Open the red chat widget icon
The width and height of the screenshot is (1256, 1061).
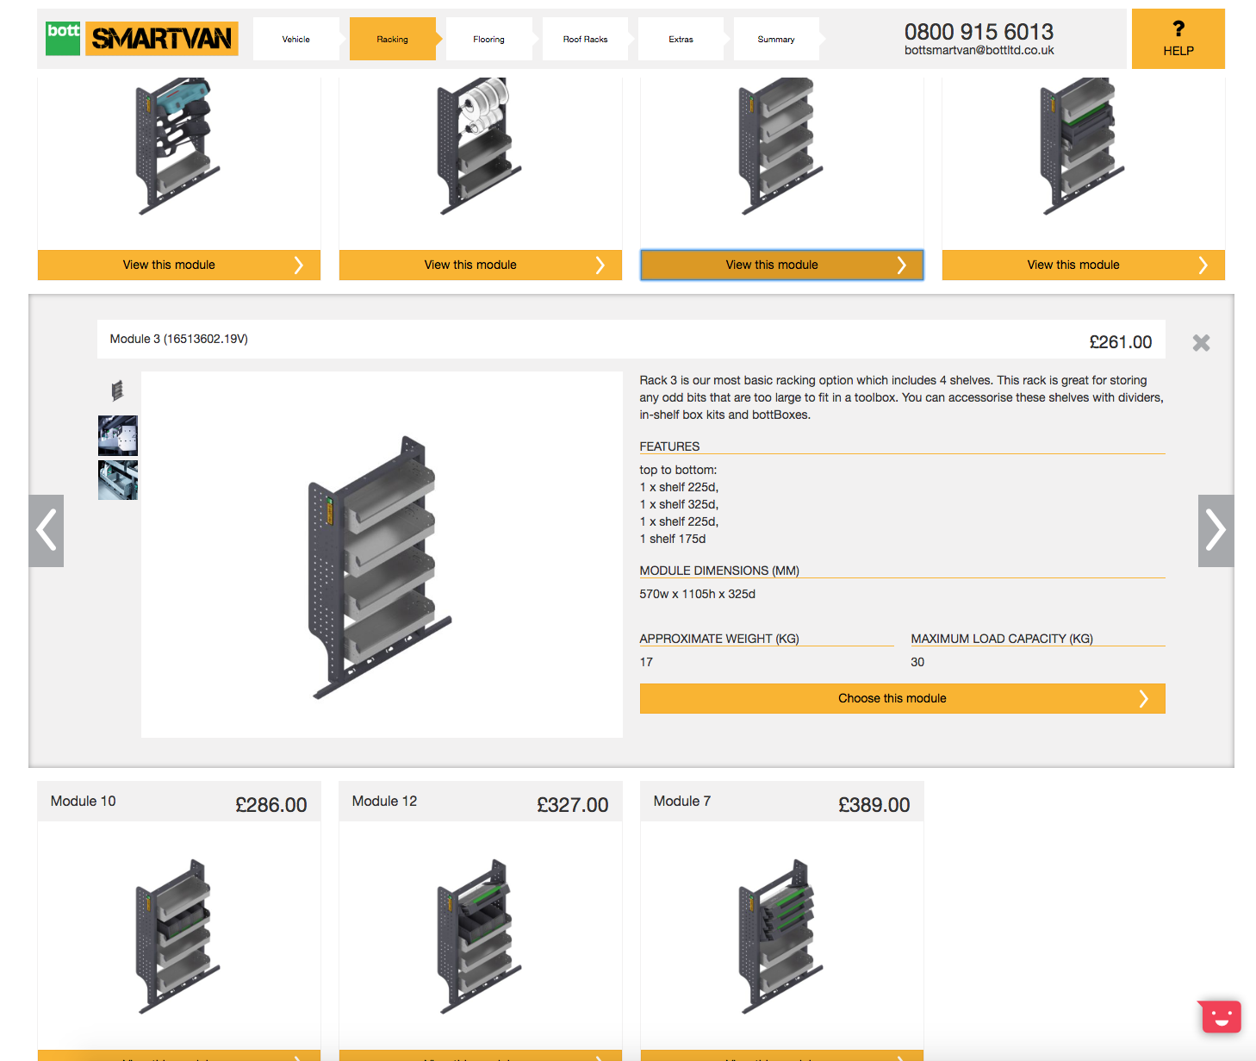tap(1220, 1016)
